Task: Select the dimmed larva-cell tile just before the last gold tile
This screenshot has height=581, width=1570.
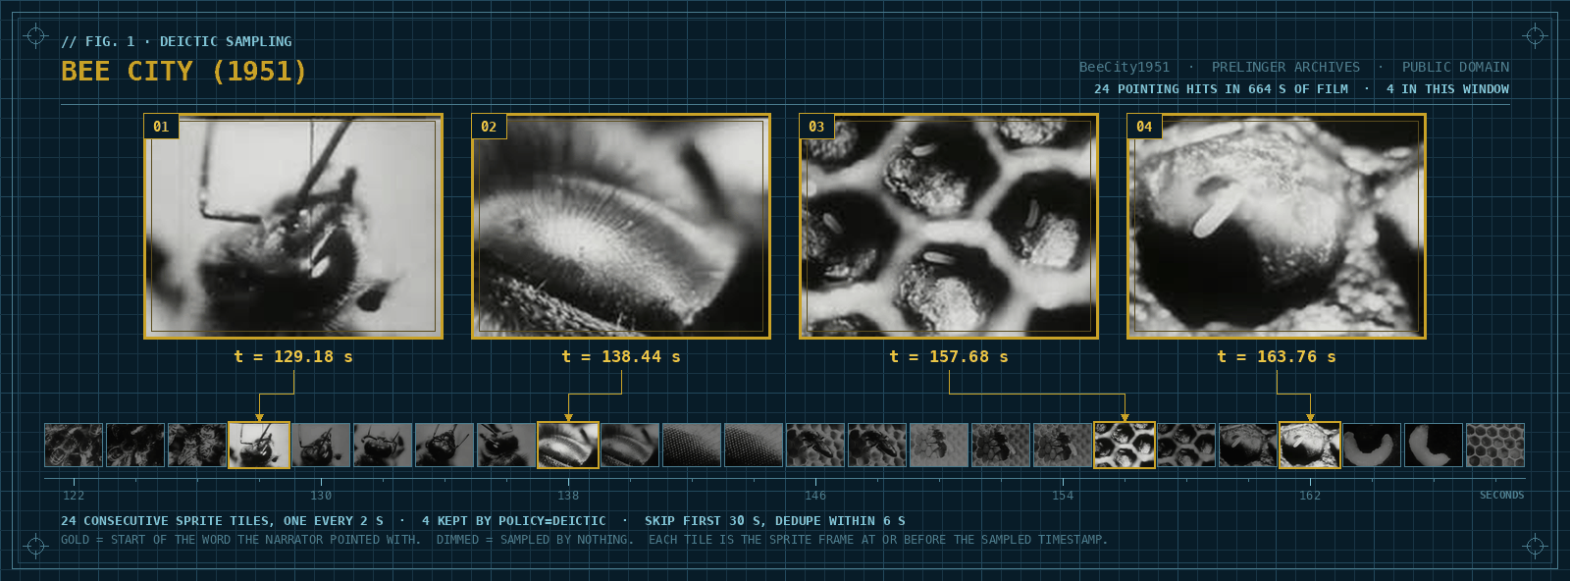Action: click(x=1248, y=445)
